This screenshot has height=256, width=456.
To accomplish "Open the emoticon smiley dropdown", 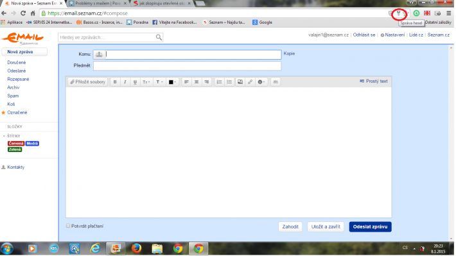I will pos(261,82).
